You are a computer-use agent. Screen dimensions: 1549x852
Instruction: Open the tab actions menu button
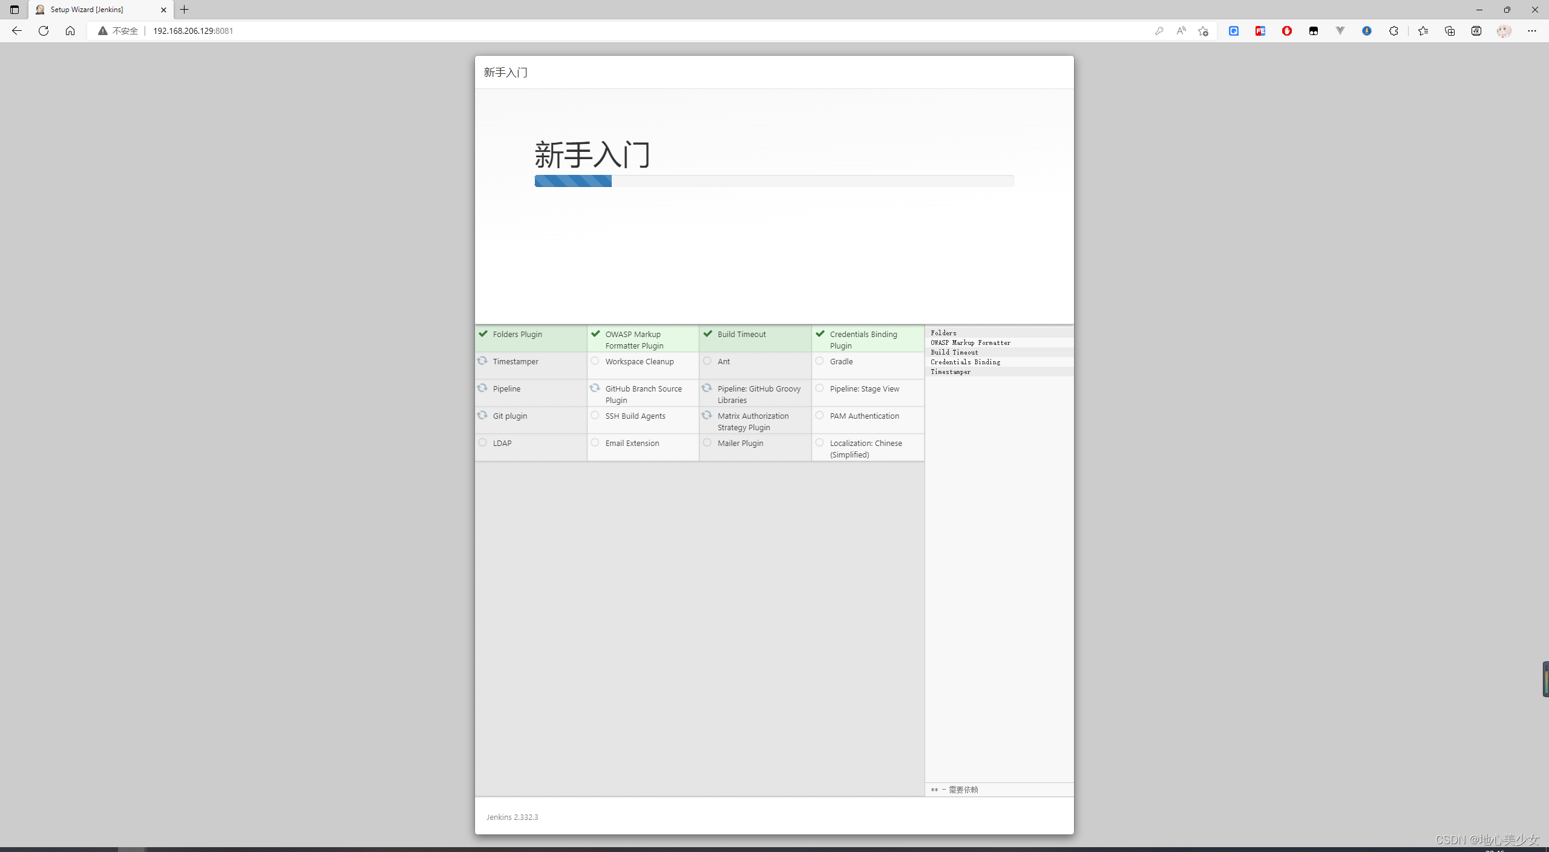tap(15, 10)
